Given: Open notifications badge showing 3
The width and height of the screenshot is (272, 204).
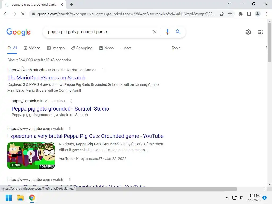Looking at the screenshot, I should point(265,198).
